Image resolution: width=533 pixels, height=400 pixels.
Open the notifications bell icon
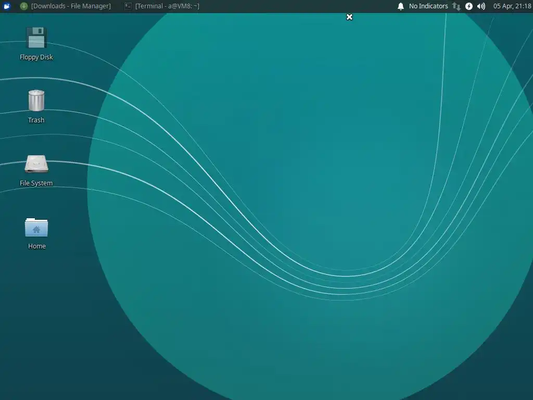[x=401, y=6]
